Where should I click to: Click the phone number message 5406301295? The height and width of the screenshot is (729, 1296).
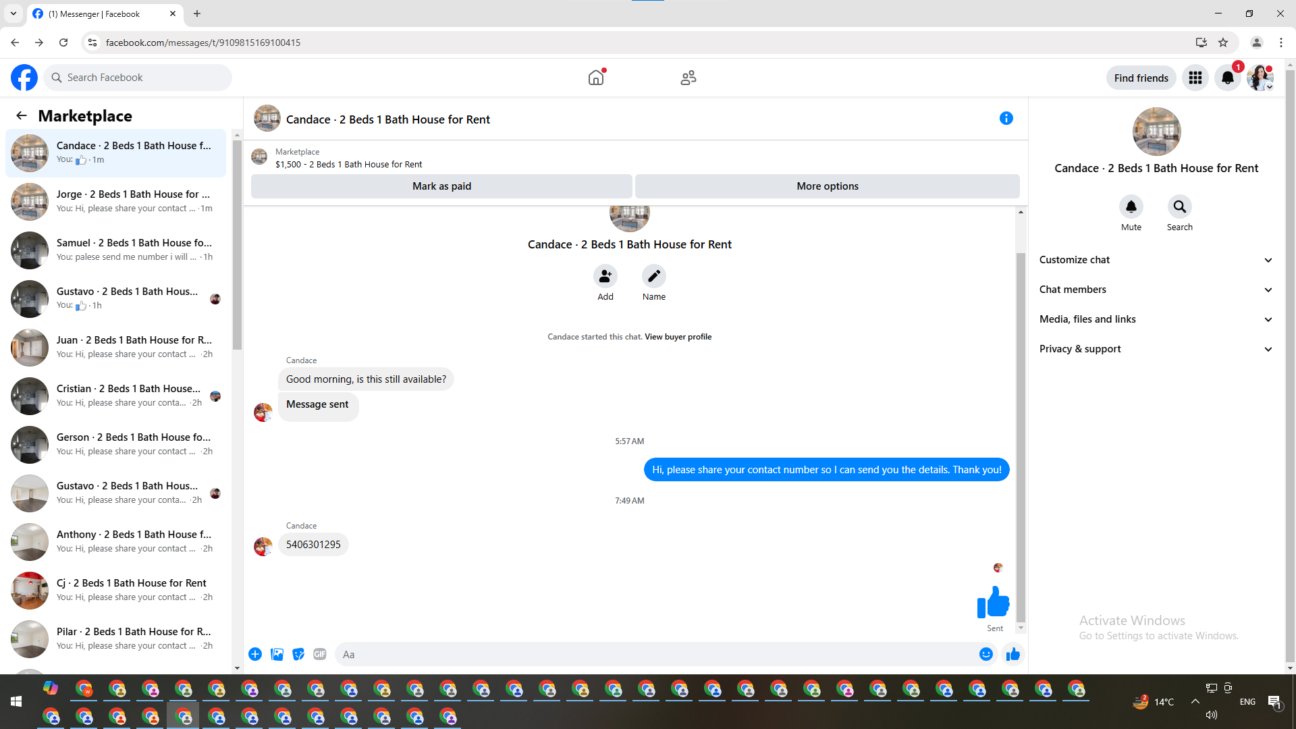pos(313,545)
